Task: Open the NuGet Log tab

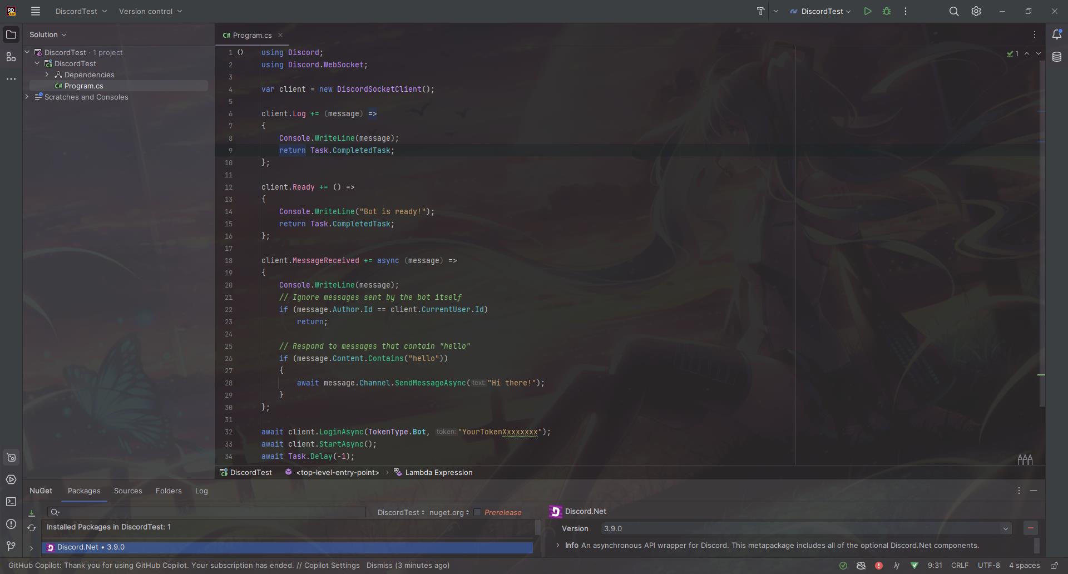Action: pyautogui.click(x=201, y=491)
